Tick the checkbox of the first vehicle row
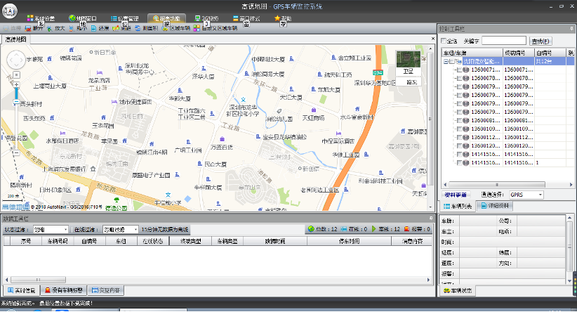 459,70
